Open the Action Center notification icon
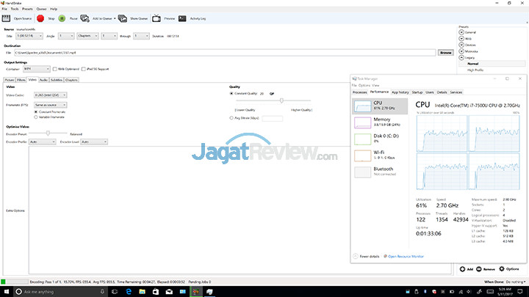Viewport: 529px width, 297px height. click(x=520, y=292)
